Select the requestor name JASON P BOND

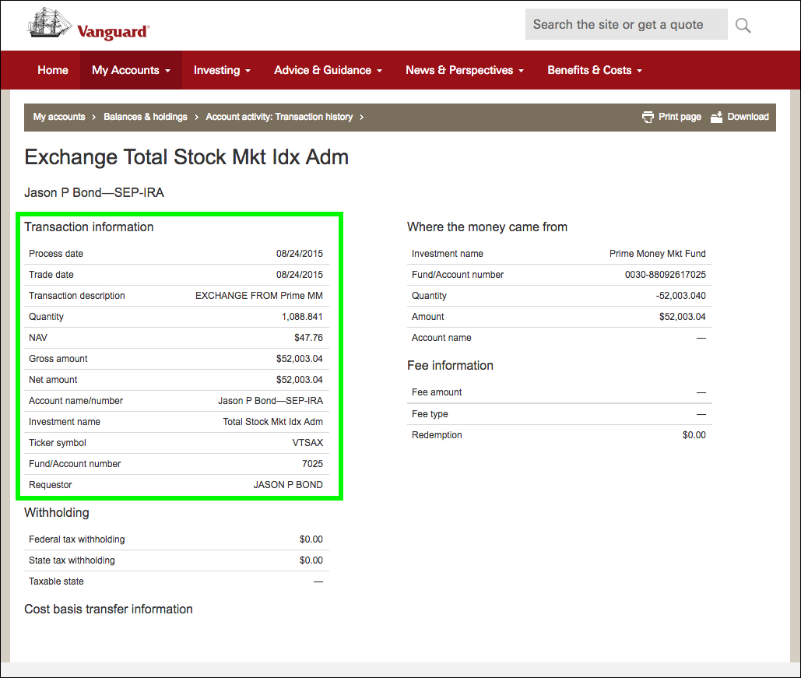point(288,484)
